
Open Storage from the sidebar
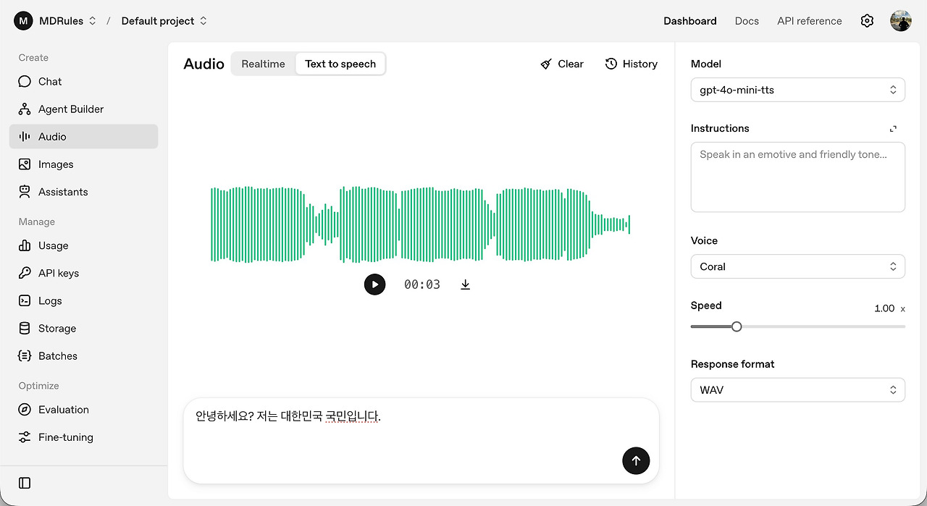(83, 329)
